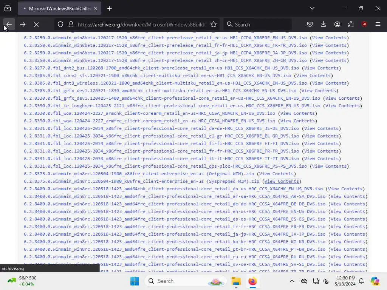Open a new tab with plus button
The height and width of the screenshot is (290, 387).
coord(110,9)
